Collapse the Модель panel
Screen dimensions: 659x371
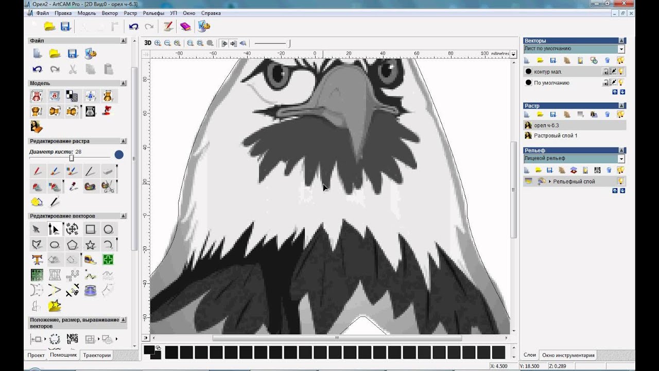pyautogui.click(x=124, y=83)
